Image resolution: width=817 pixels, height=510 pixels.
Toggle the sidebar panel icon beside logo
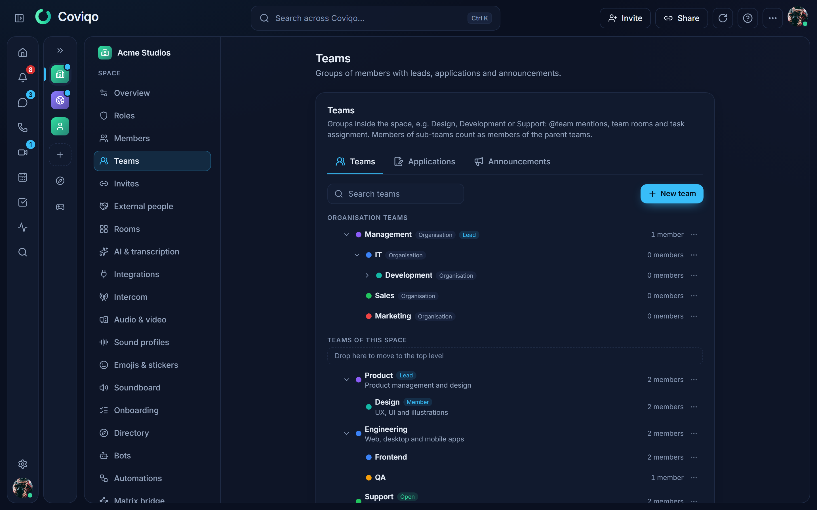19,18
